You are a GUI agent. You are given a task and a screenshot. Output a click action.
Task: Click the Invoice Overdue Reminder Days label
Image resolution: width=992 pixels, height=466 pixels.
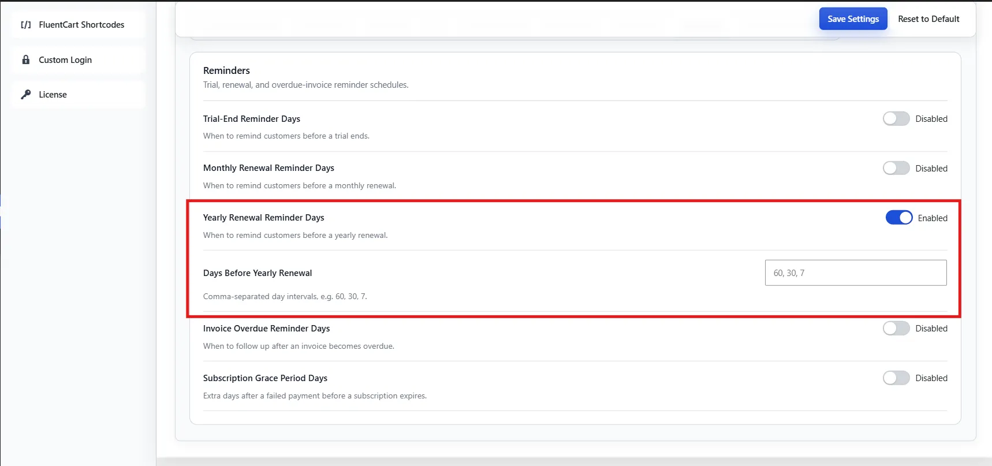(266, 329)
